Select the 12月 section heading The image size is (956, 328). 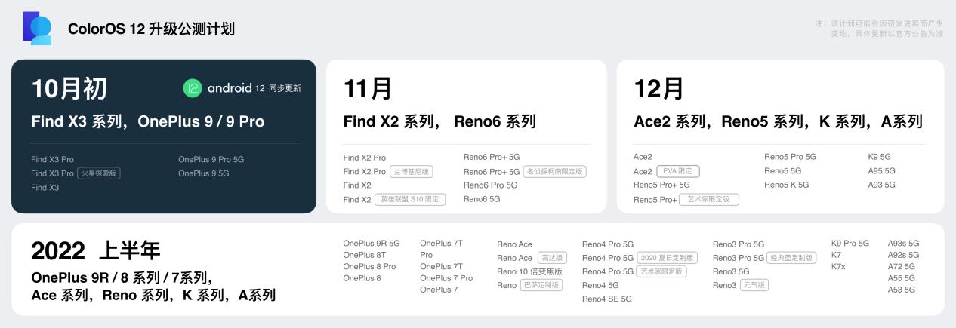658,89
